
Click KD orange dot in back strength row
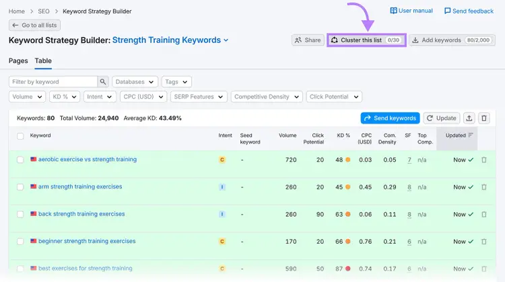[x=348, y=214]
